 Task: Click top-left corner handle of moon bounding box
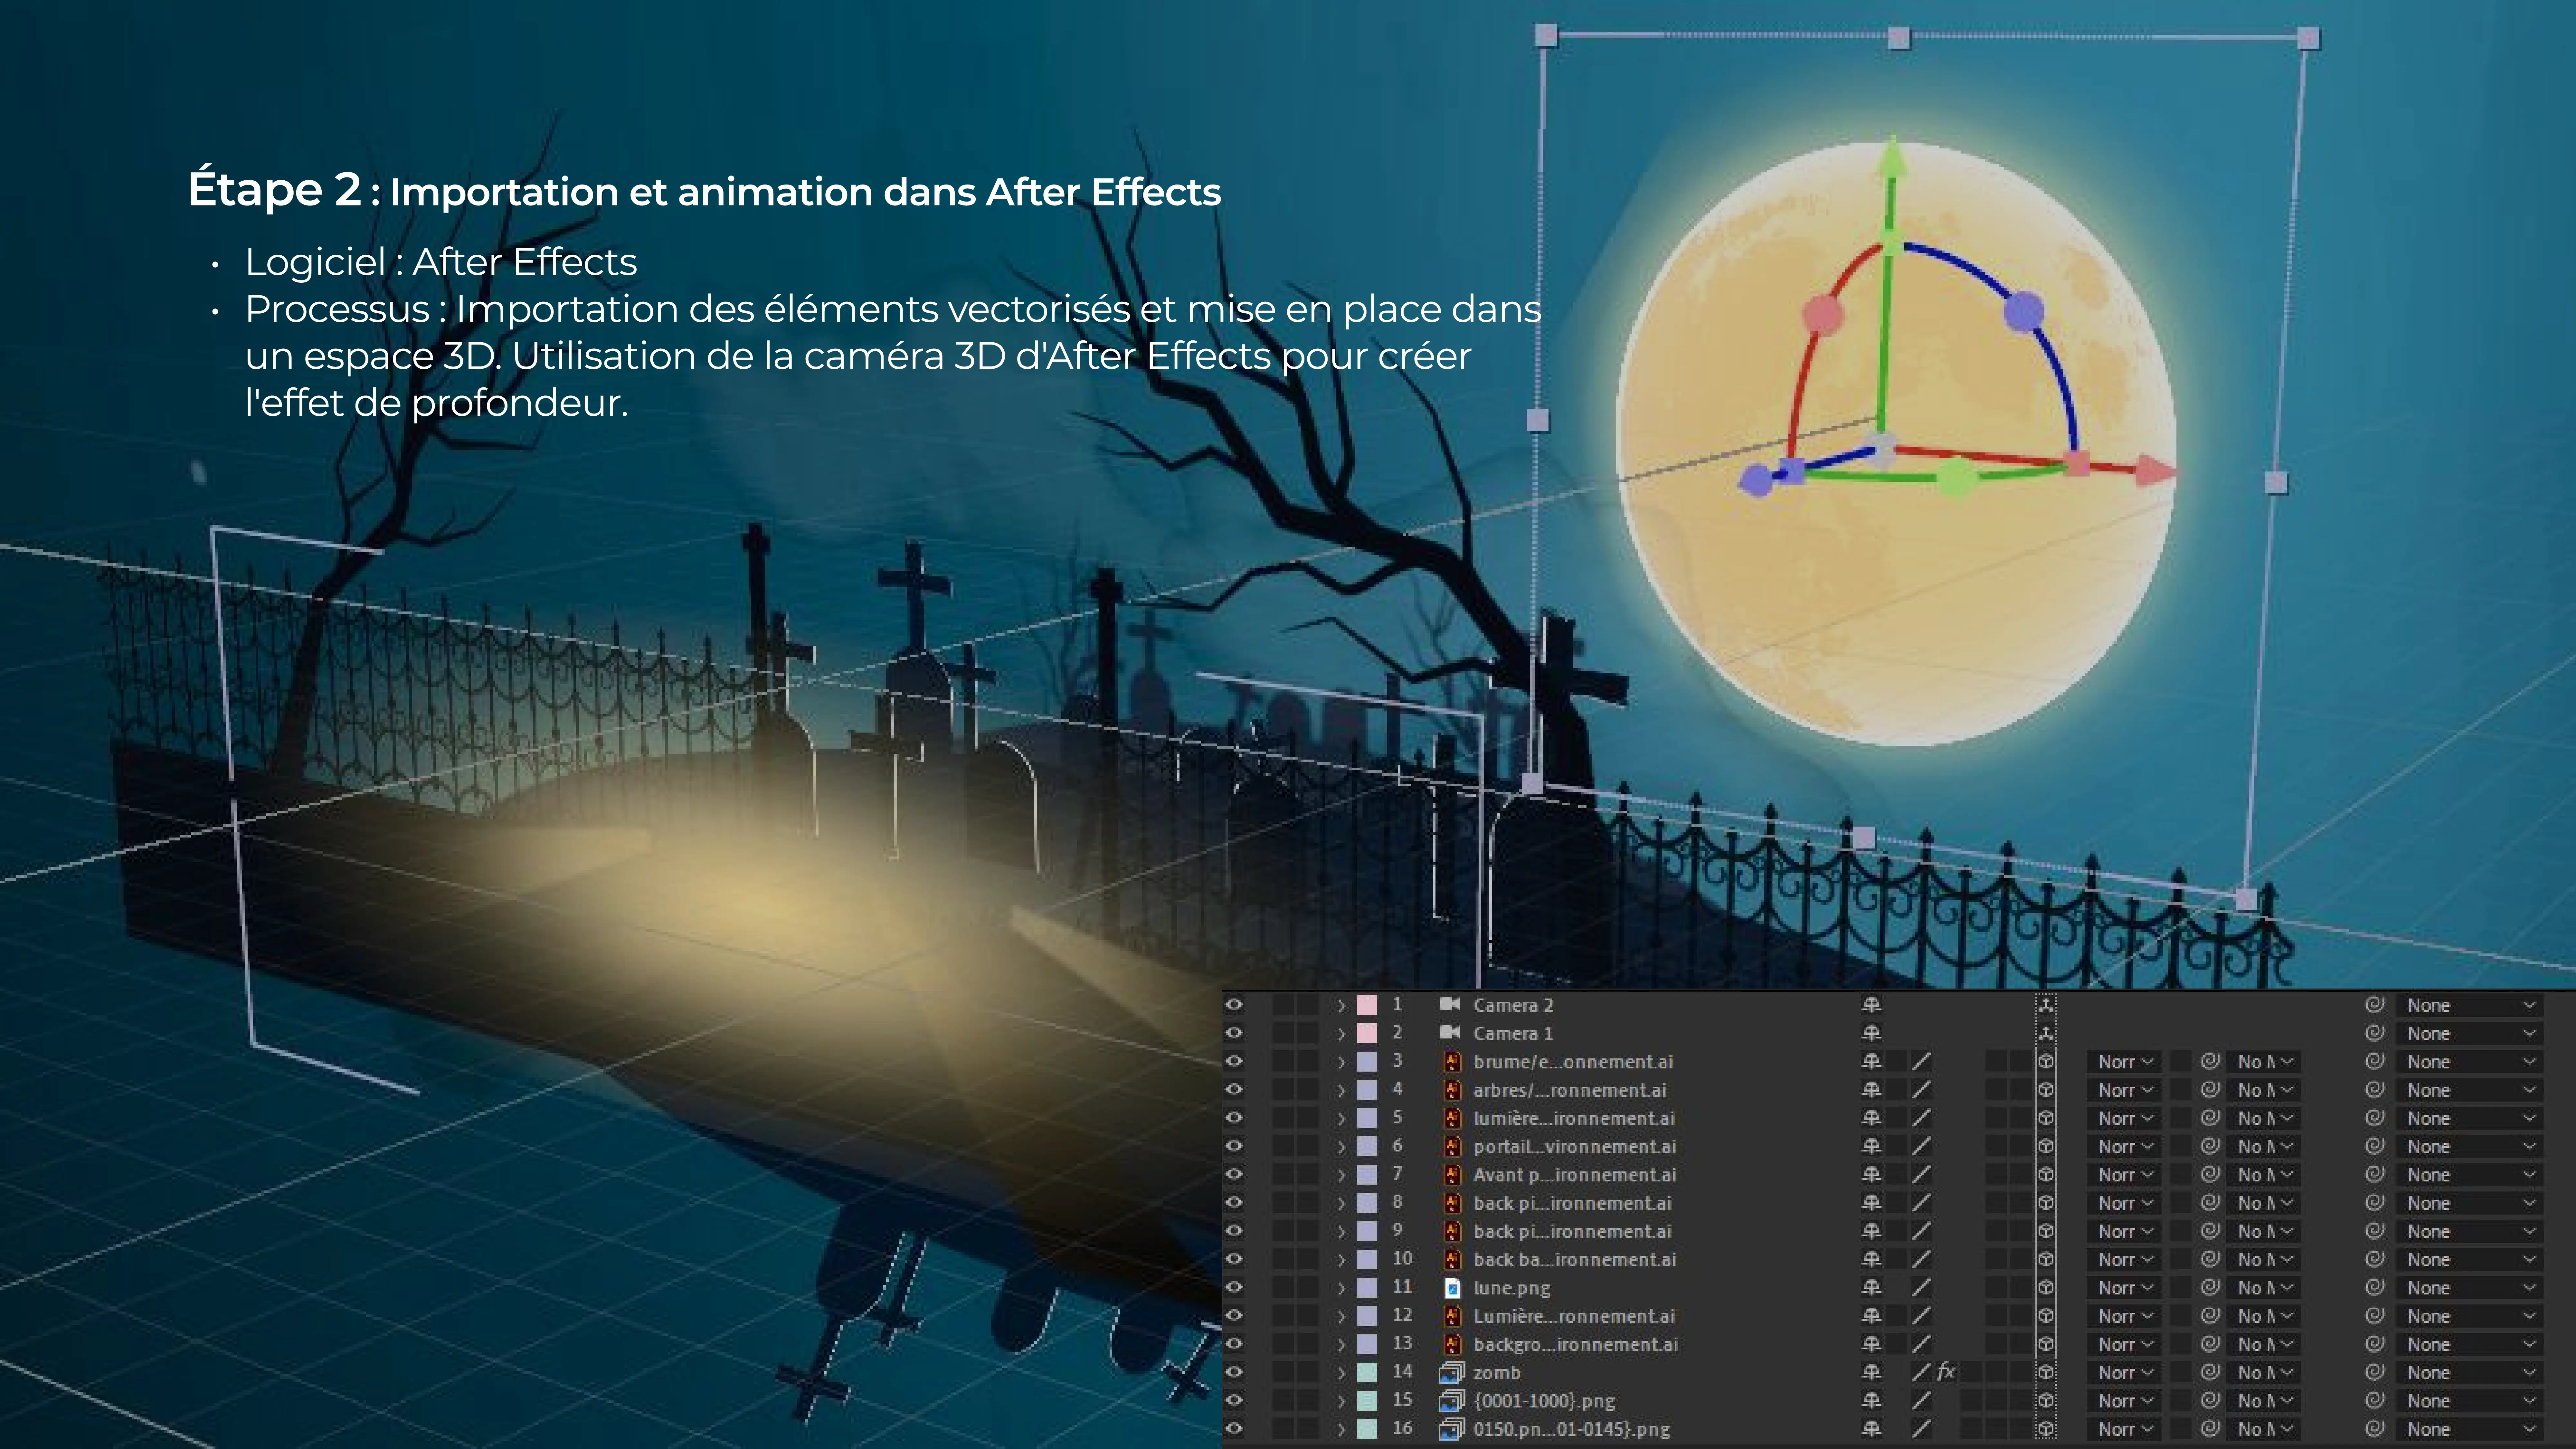[x=1546, y=35]
